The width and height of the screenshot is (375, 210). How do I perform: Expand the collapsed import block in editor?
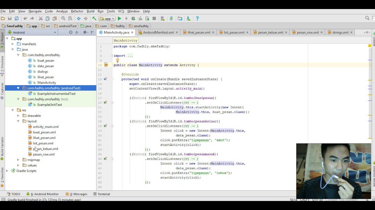click(x=112, y=56)
